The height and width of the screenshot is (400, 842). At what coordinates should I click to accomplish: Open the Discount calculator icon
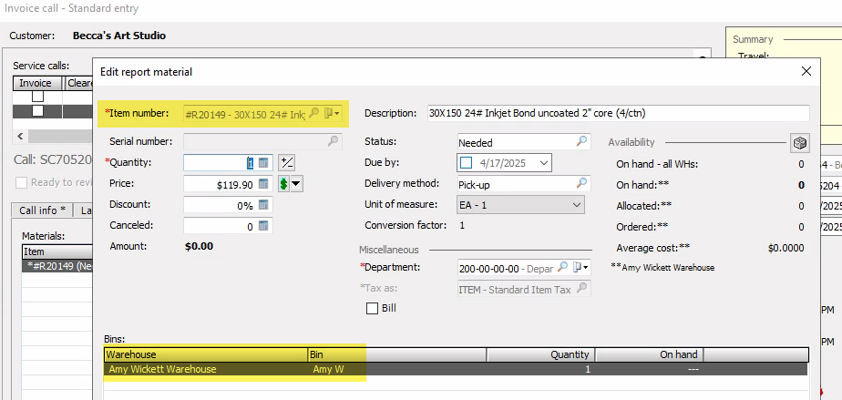[x=262, y=205]
